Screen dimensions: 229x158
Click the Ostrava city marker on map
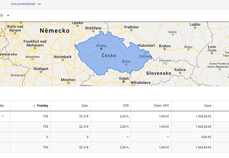(146, 53)
